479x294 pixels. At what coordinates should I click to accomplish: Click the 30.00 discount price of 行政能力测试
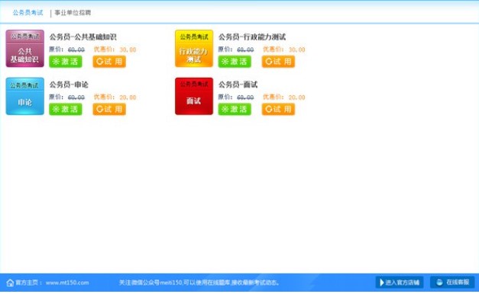[296, 50]
